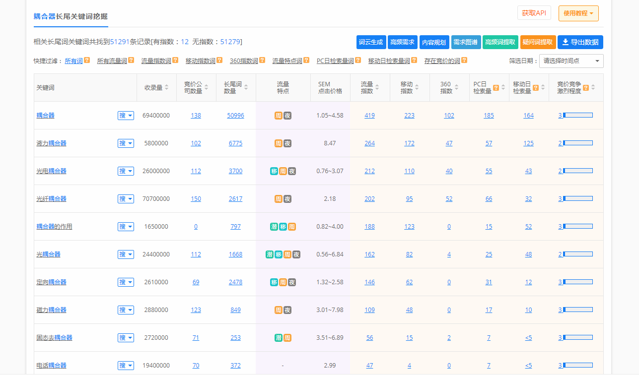Click the 周 badge in 光纤耦合器 row

[x=279, y=199]
